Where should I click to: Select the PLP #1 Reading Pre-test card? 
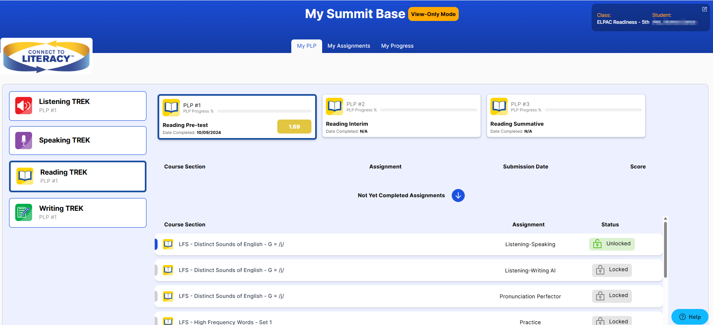pos(237,117)
